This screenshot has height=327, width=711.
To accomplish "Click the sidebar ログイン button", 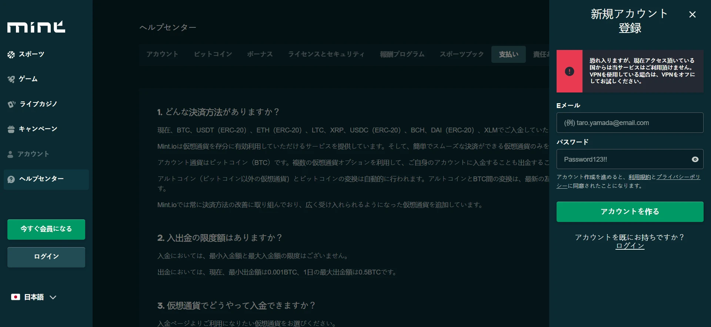I will (x=46, y=257).
